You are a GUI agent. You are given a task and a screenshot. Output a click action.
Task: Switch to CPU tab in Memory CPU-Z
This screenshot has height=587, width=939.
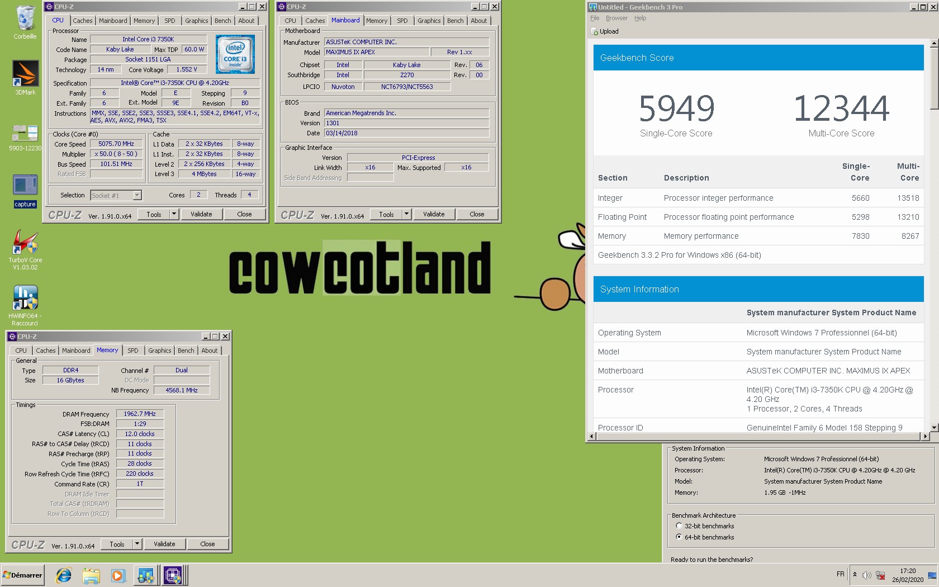pyautogui.click(x=21, y=351)
